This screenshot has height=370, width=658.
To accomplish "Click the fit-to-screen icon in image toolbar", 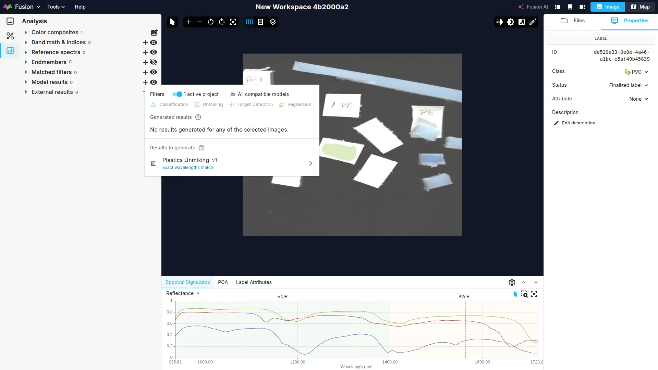I will pyautogui.click(x=233, y=22).
